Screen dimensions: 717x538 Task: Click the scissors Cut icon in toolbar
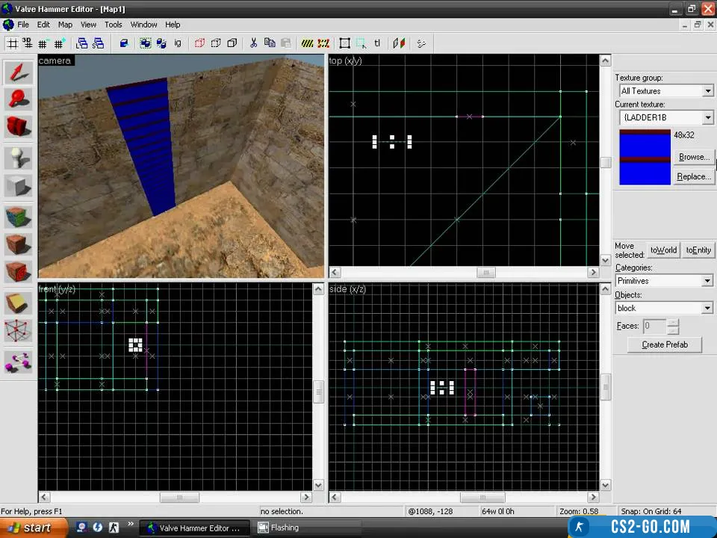coord(253,43)
